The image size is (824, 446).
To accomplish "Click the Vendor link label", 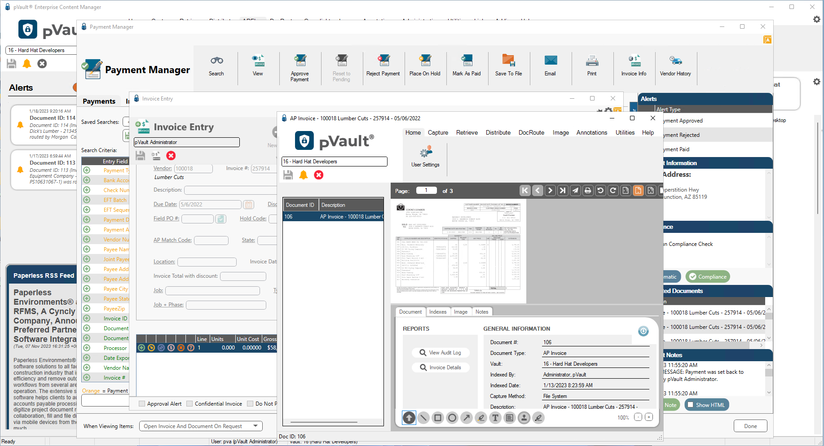I will click(163, 168).
